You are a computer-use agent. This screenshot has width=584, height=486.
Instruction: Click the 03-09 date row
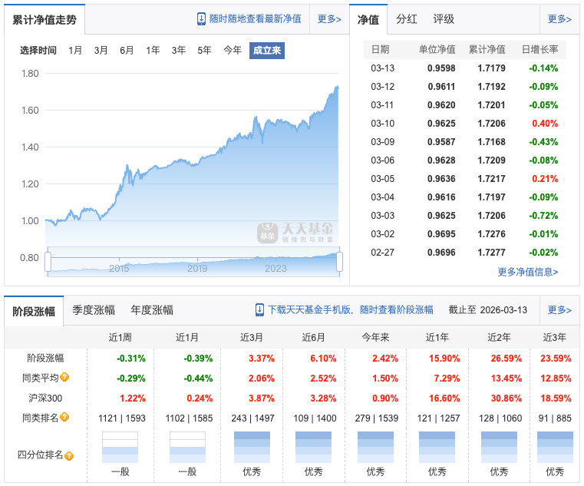click(x=465, y=142)
